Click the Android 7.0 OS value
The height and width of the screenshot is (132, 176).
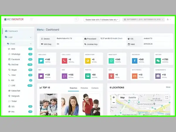pyautogui.click(x=148, y=38)
